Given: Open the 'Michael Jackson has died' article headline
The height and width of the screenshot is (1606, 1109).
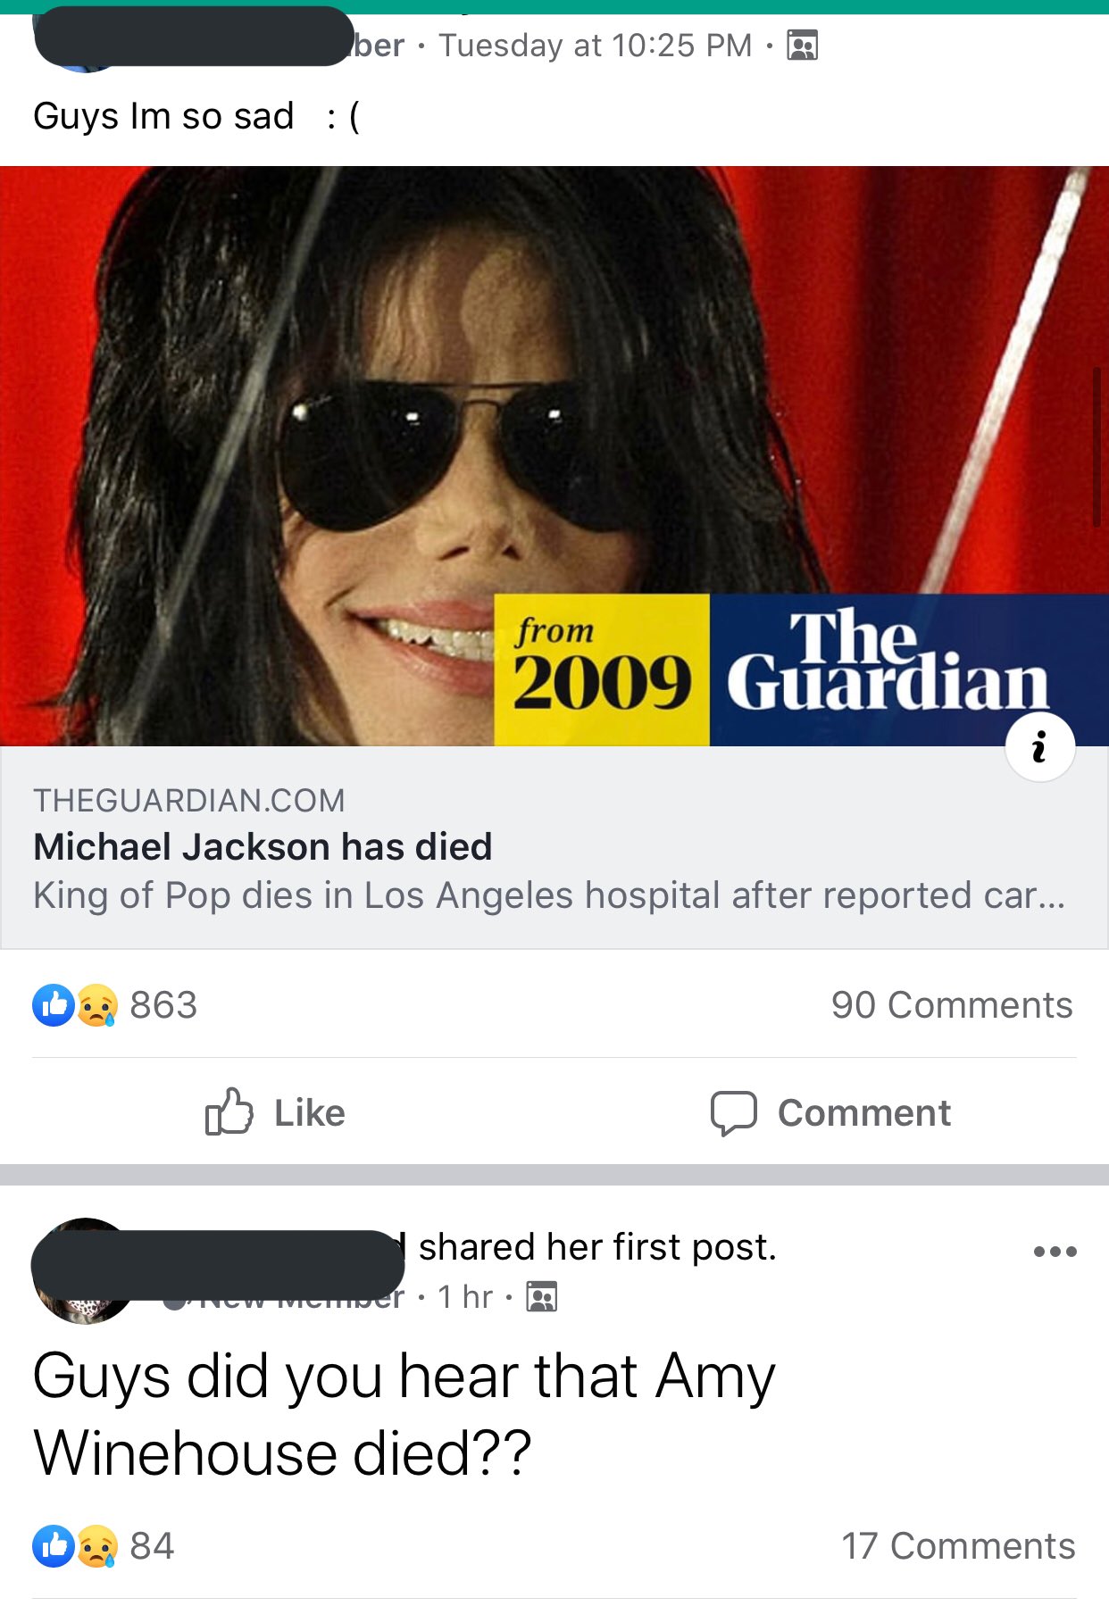Looking at the screenshot, I should pos(263,846).
